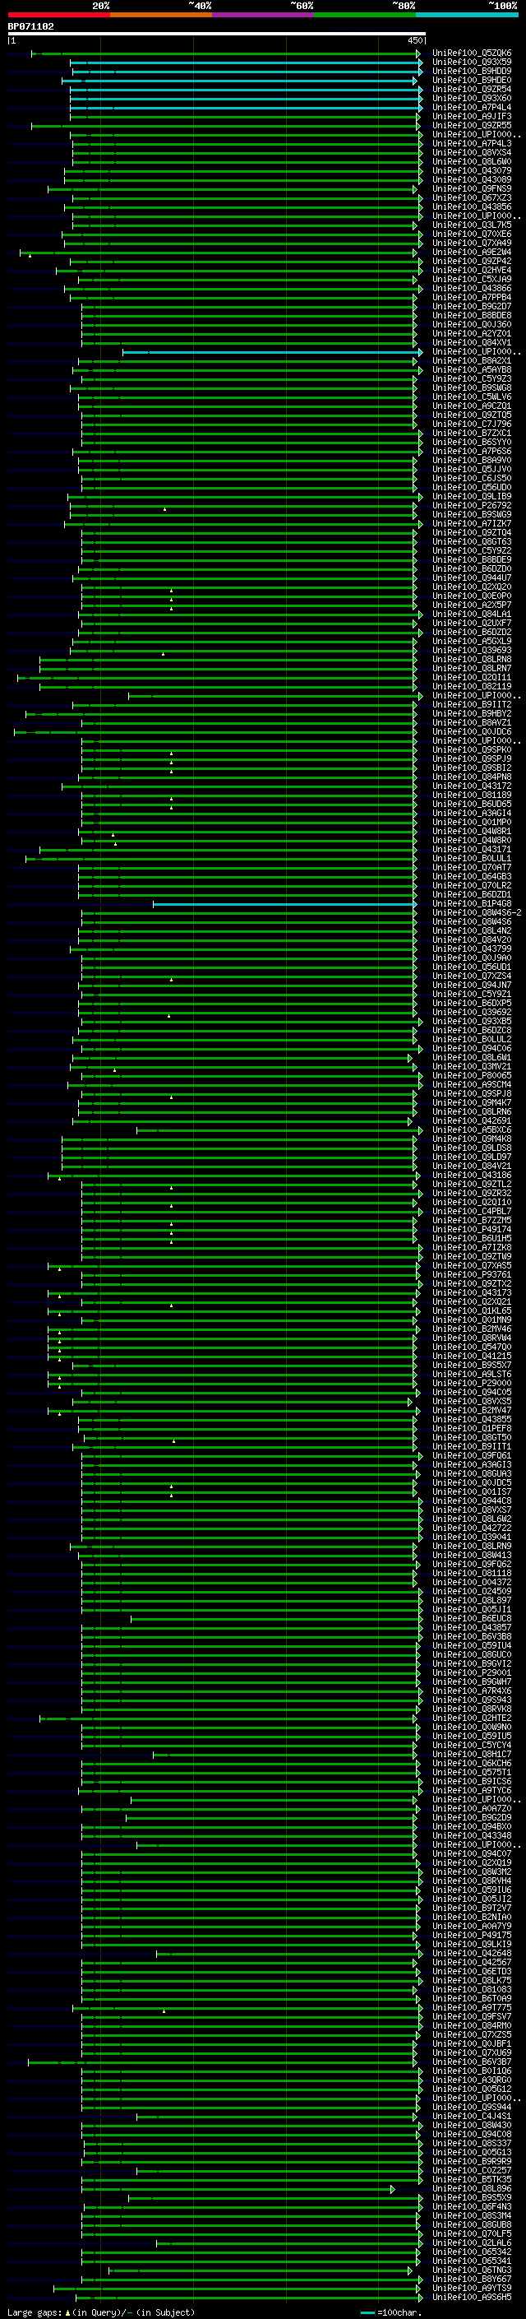Select the UniRef100_P80065 entry
Viewport: 526px width, 2319px height.
click(x=471, y=1075)
